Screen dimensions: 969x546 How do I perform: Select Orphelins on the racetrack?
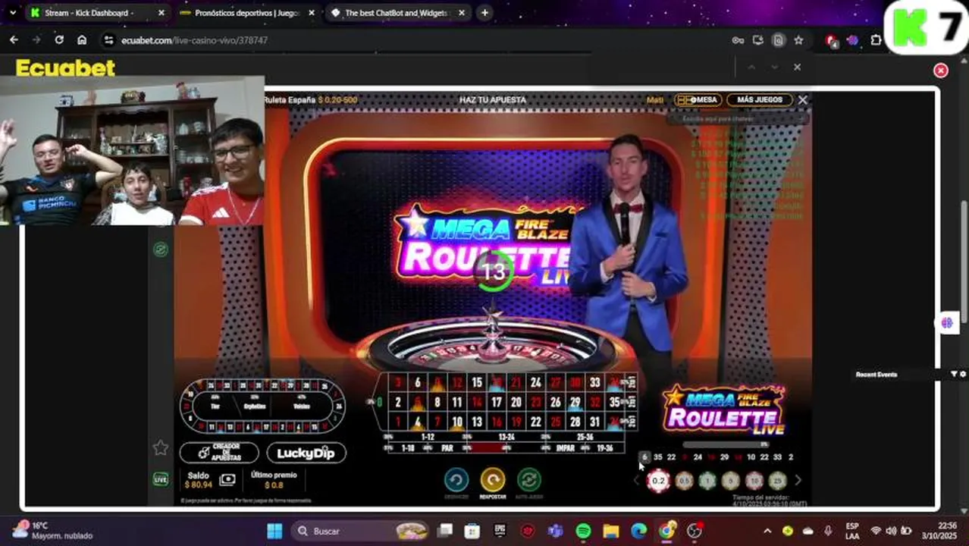click(x=255, y=406)
